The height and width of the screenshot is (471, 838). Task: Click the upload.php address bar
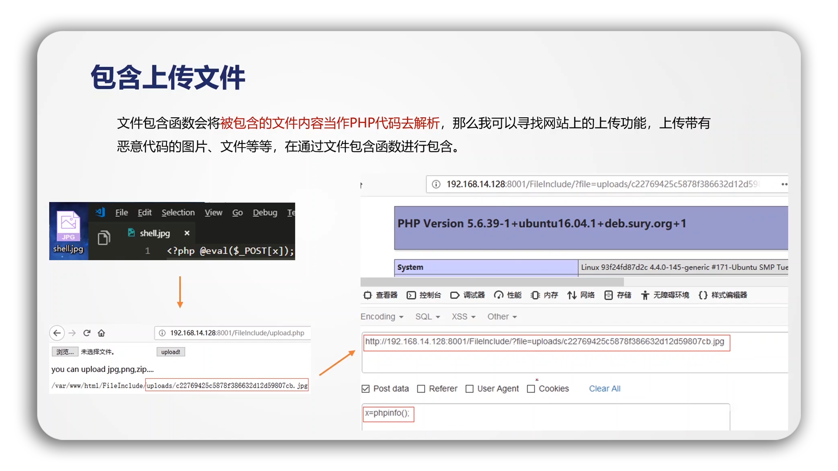(x=233, y=333)
